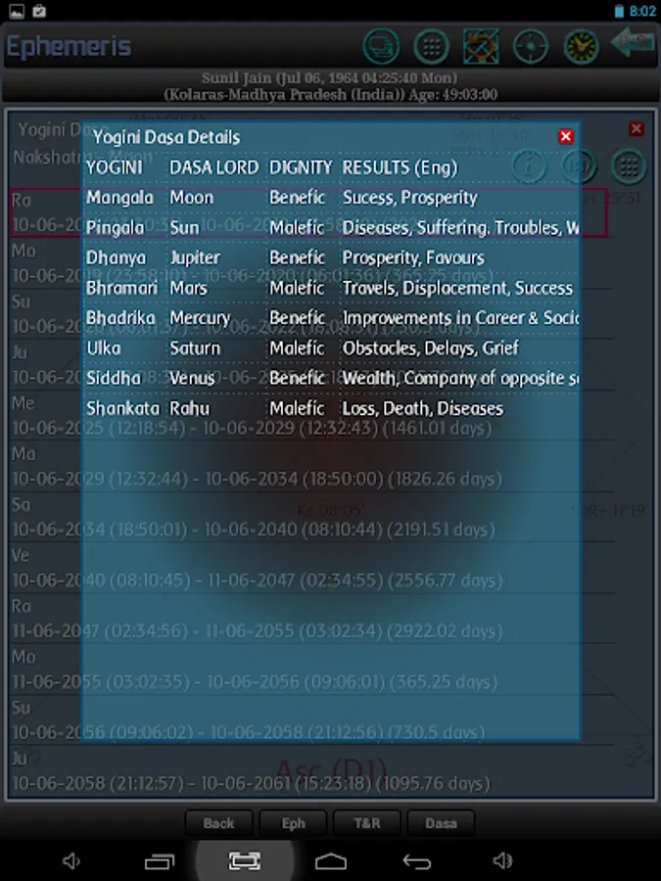Tap the info icon behind the dialog
The height and width of the screenshot is (881, 661).
tap(529, 166)
